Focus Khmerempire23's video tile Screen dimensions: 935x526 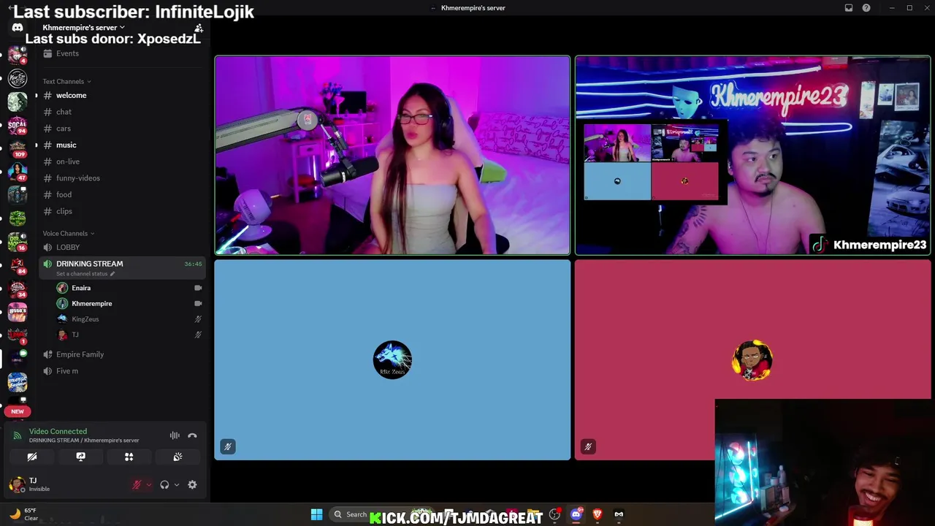[752, 156]
